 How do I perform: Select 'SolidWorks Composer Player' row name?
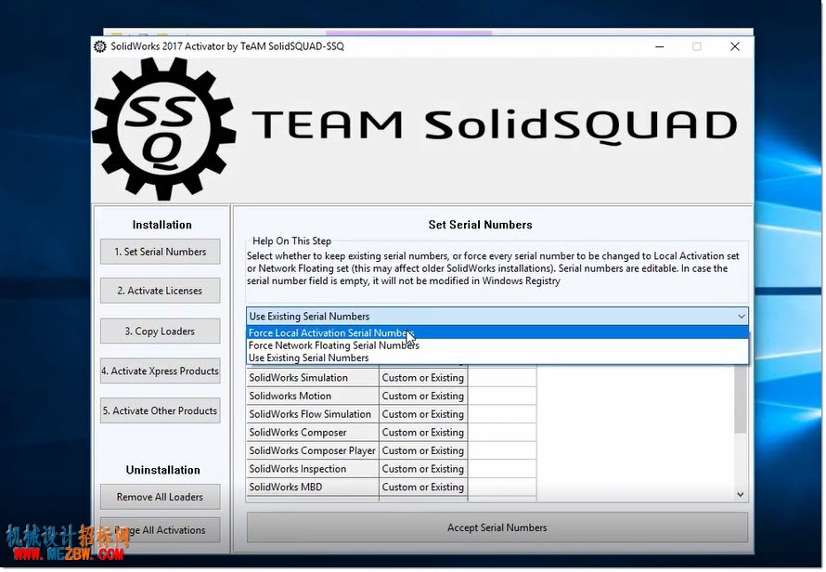(x=313, y=450)
